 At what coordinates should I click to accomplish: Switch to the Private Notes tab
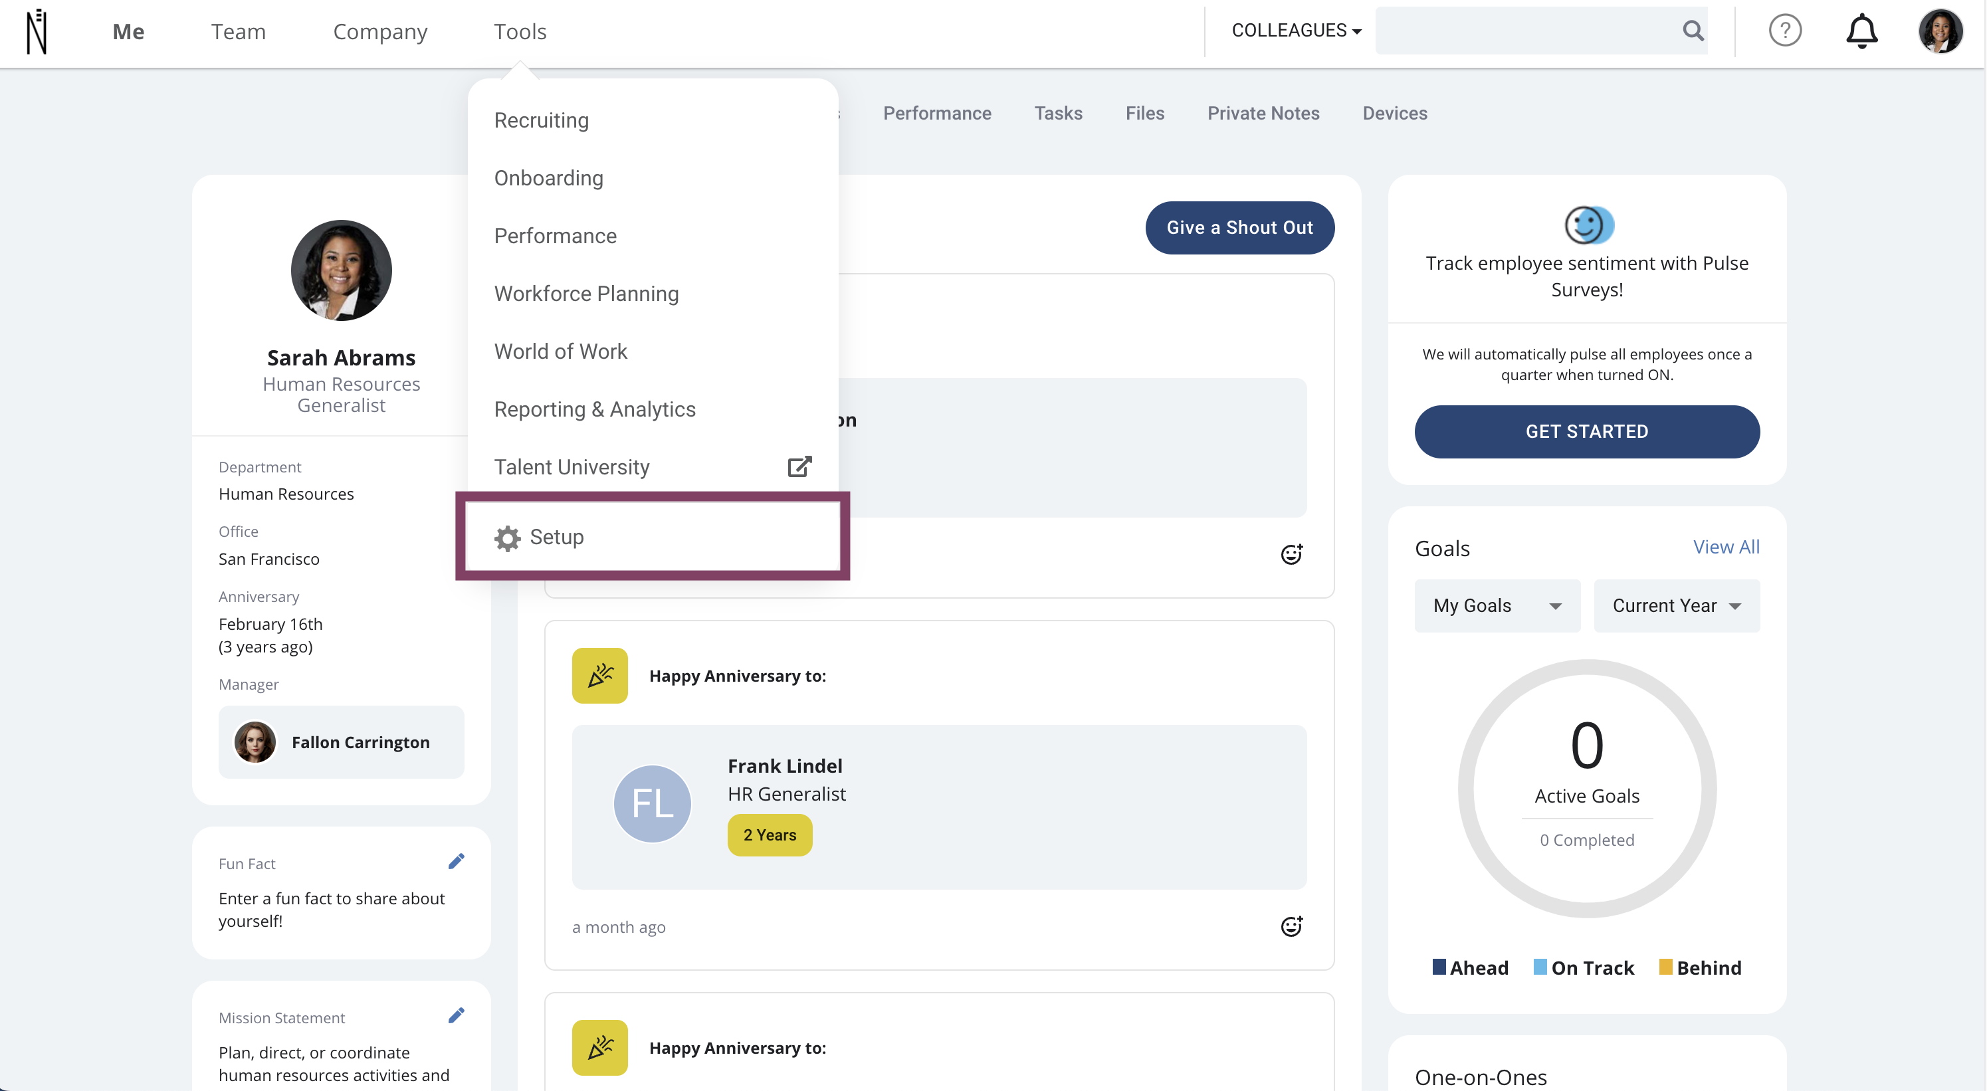[x=1263, y=114]
